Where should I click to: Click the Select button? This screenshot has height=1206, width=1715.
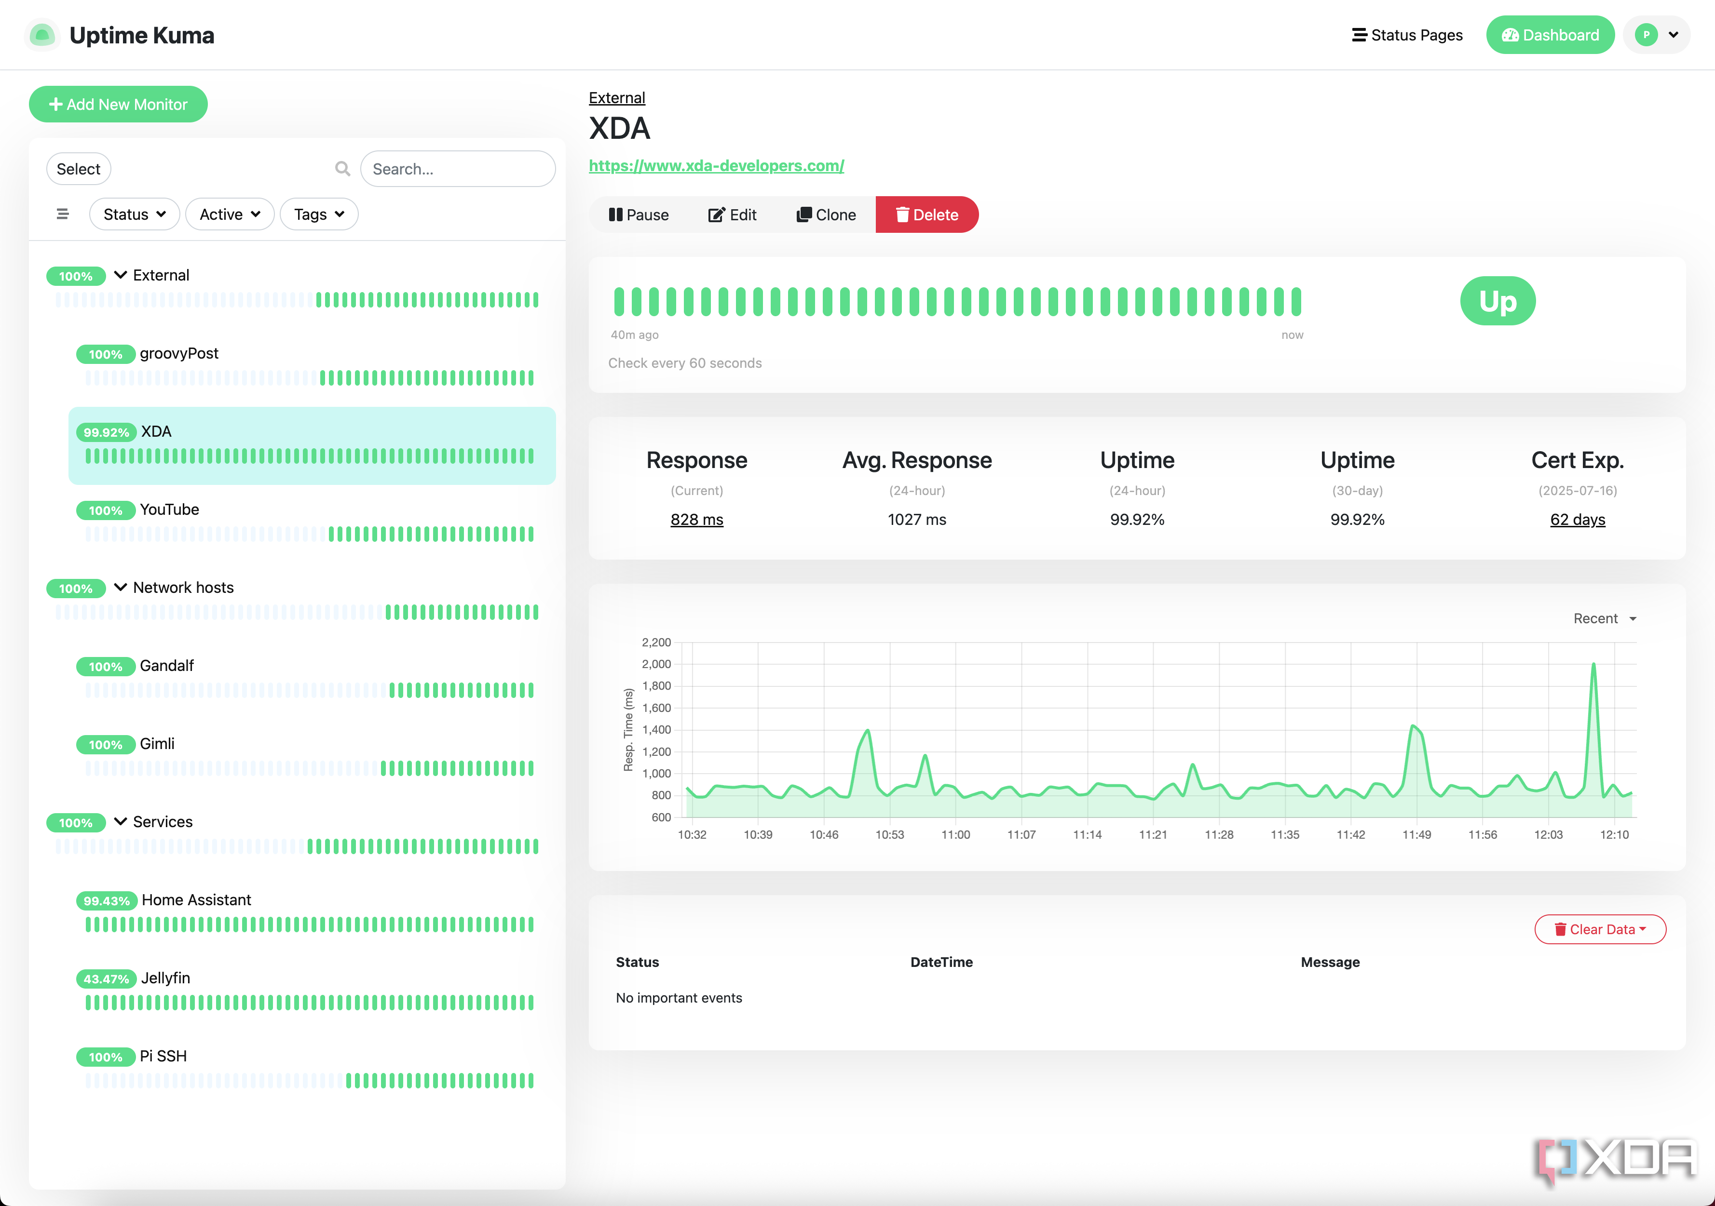tap(79, 169)
